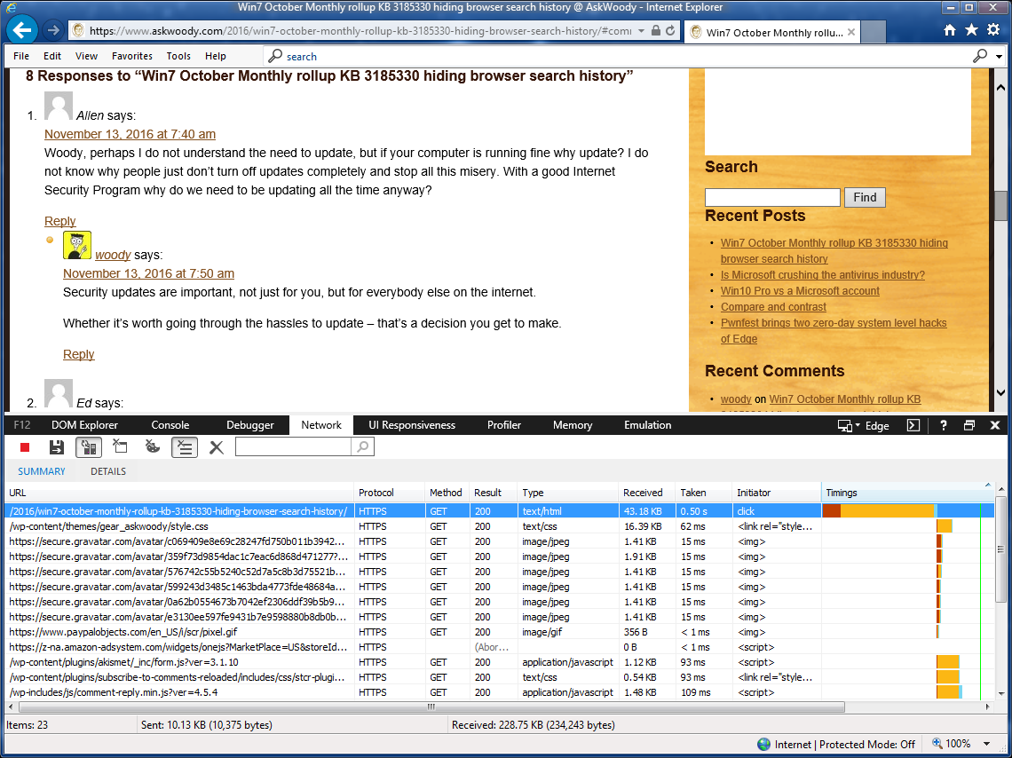Close the F12 developer tools pane
1012x758 pixels.
click(x=994, y=425)
